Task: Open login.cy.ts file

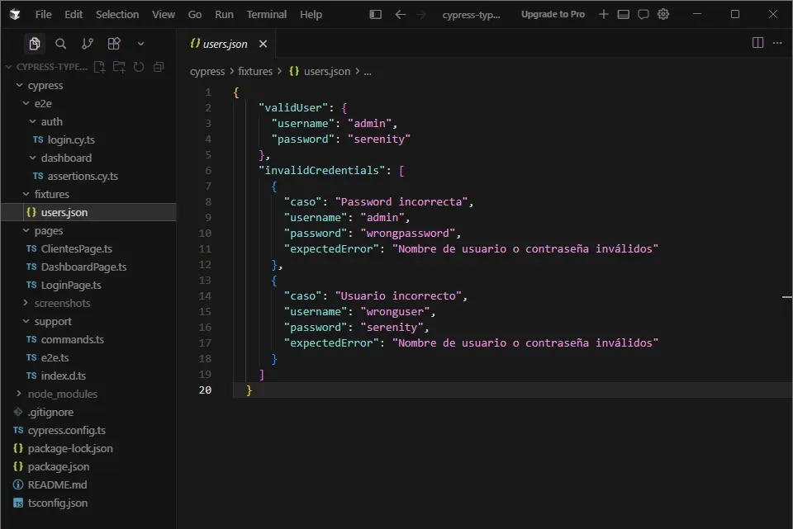Action: pyautogui.click(x=71, y=140)
